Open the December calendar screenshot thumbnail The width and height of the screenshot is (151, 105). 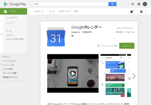pos(113,76)
